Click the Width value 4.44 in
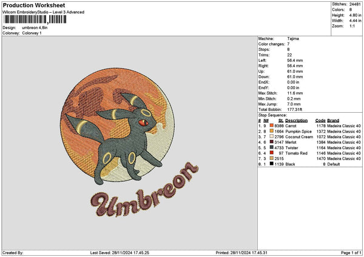The image size is (364, 257). [355, 21]
